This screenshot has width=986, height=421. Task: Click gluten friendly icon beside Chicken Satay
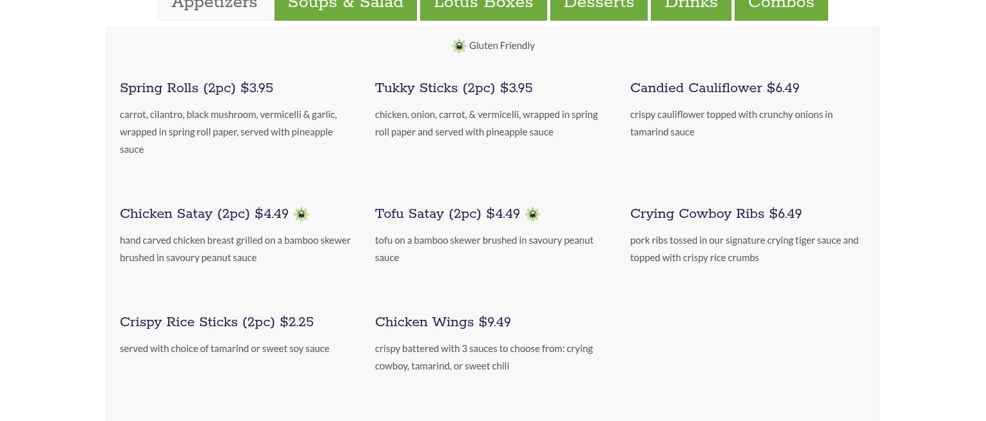301,214
